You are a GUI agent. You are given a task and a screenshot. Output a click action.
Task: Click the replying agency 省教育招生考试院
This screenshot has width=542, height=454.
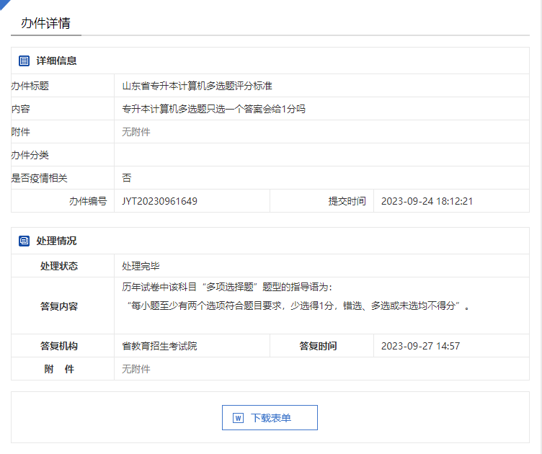(159, 346)
